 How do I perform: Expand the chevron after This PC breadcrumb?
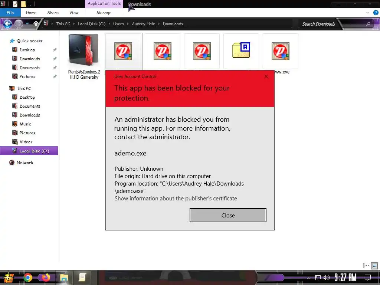click(x=74, y=24)
